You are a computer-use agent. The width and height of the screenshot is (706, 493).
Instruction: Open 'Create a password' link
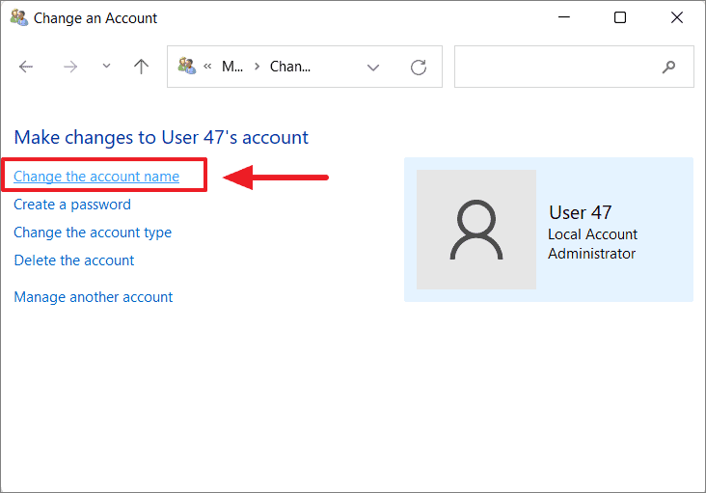pos(72,205)
